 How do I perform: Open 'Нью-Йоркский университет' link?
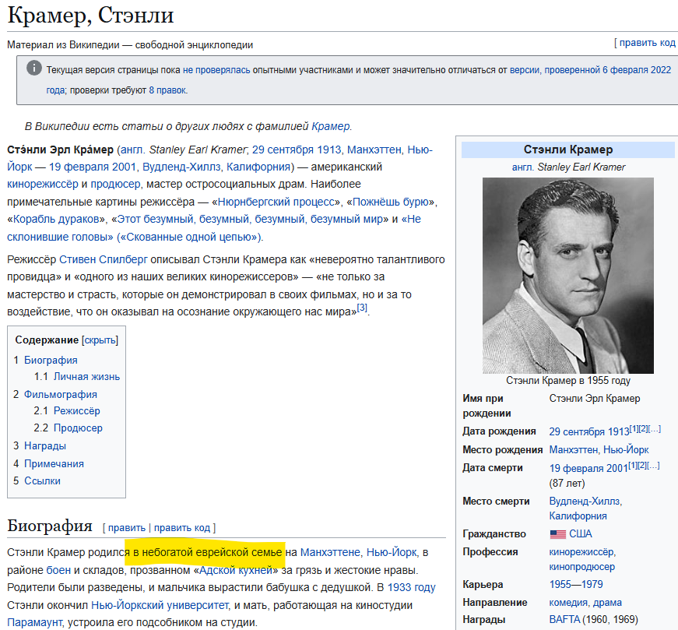pos(160,605)
